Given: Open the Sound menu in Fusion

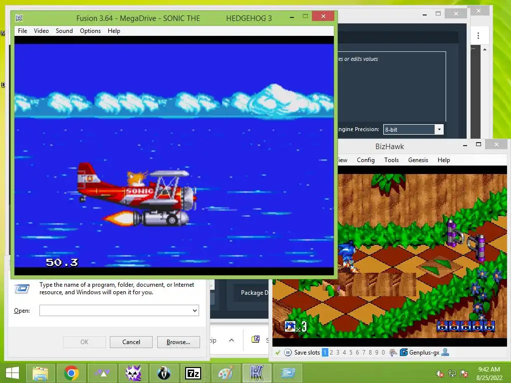Looking at the screenshot, I should (64, 31).
